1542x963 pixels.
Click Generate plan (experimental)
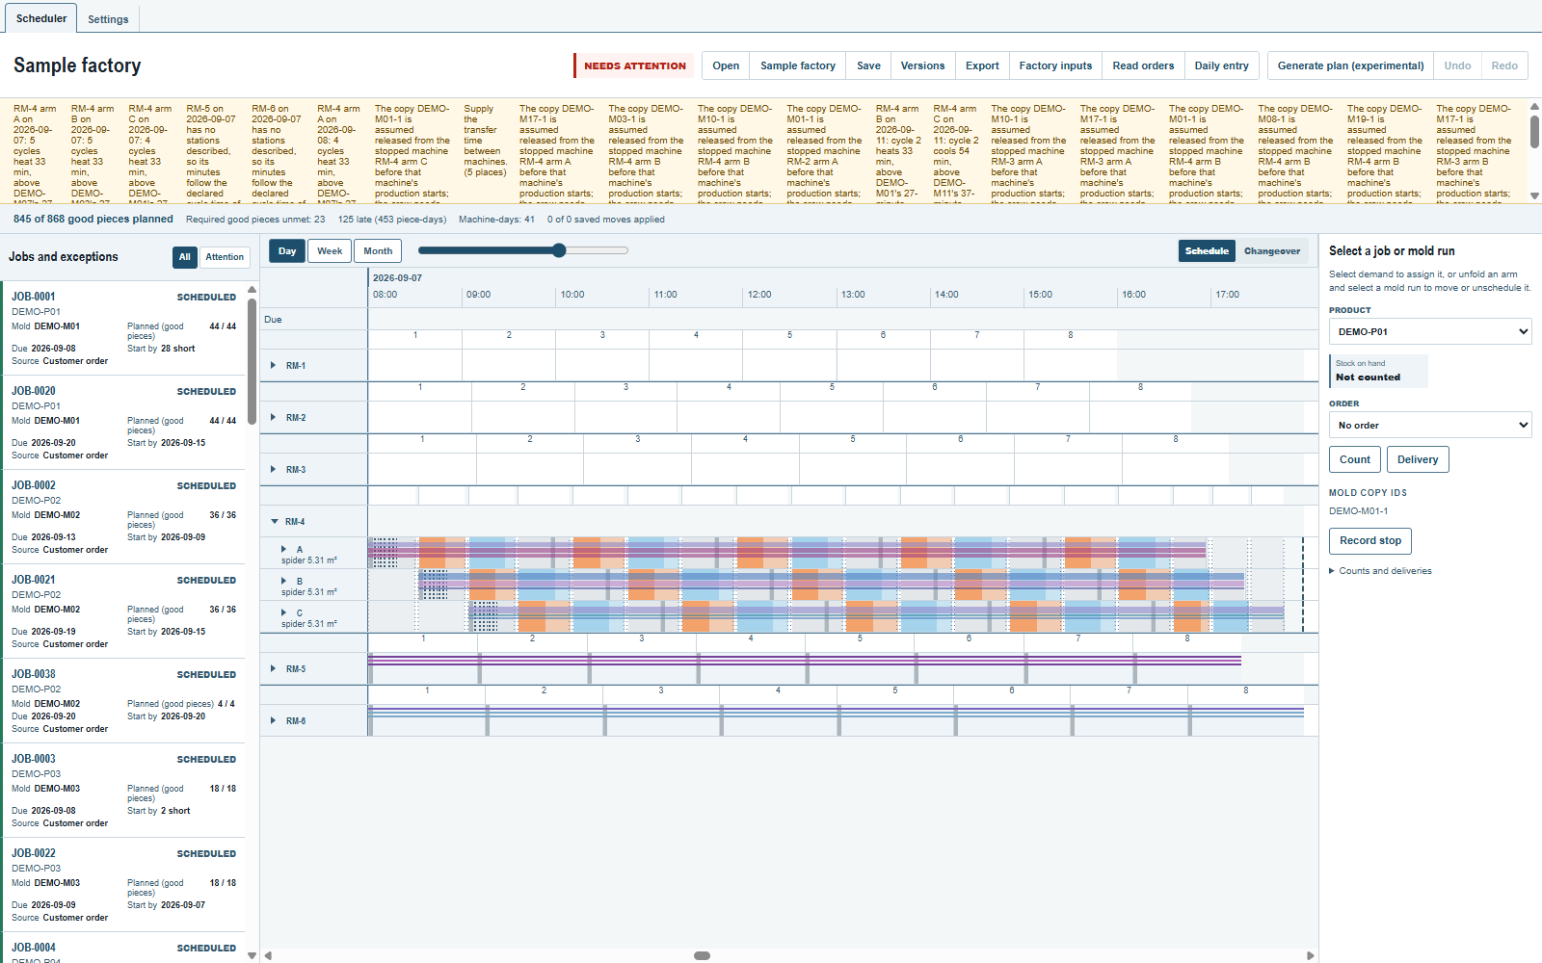pyautogui.click(x=1350, y=65)
